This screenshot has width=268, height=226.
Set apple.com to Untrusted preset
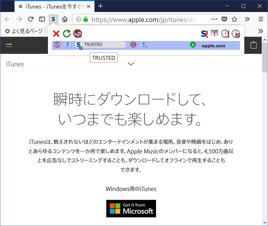(x=133, y=45)
